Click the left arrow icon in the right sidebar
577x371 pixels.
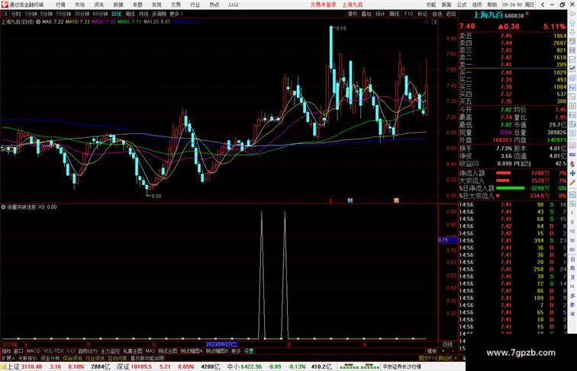[572, 14]
